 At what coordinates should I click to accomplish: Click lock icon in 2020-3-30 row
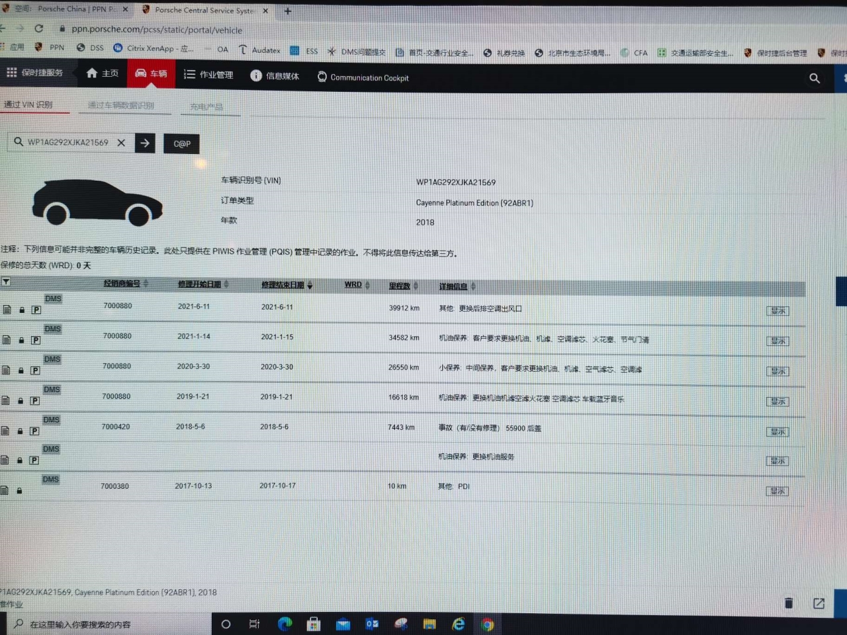21,370
